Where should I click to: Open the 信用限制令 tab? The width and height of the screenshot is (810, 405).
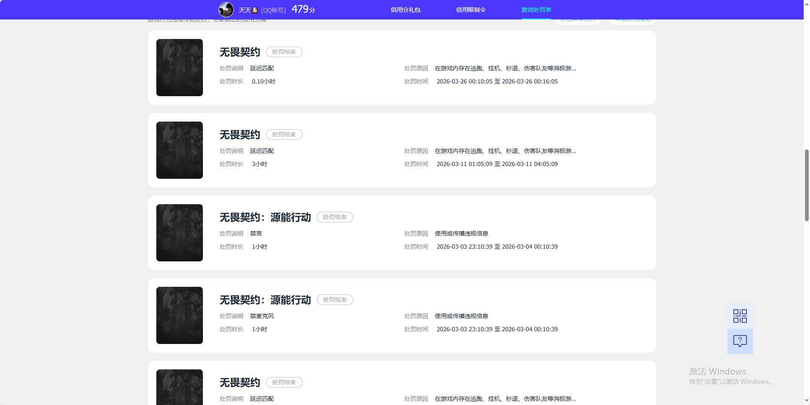[470, 9]
